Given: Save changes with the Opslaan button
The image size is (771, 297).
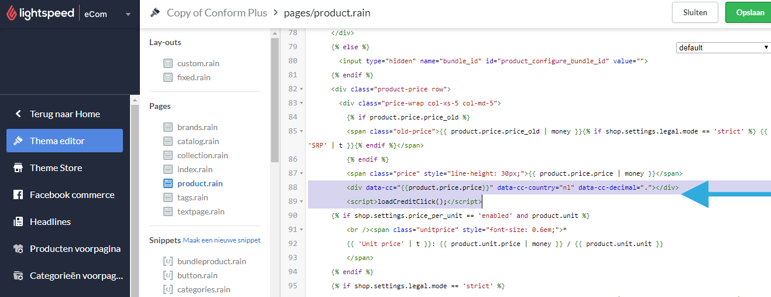Looking at the screenshot, I should [x=749, y=12].
